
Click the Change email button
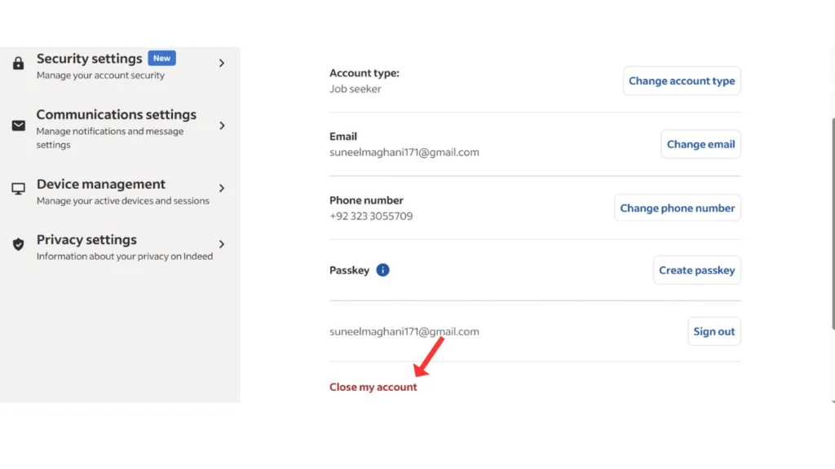coord(700,144)
